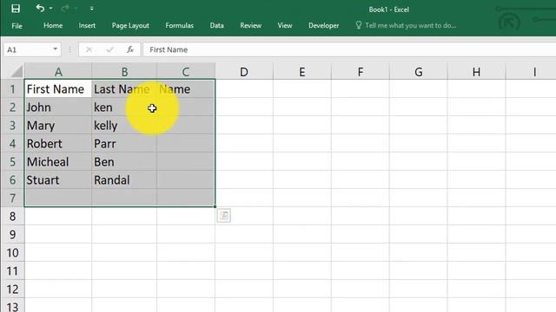Select row 1 header
The width and height of the screenshot is (556, 312).
12,89
